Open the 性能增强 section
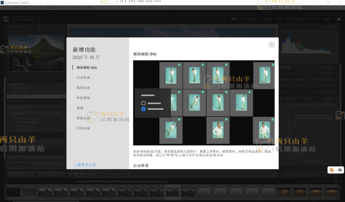This screenshot has height=202, width=345. [x=83, y=98]
